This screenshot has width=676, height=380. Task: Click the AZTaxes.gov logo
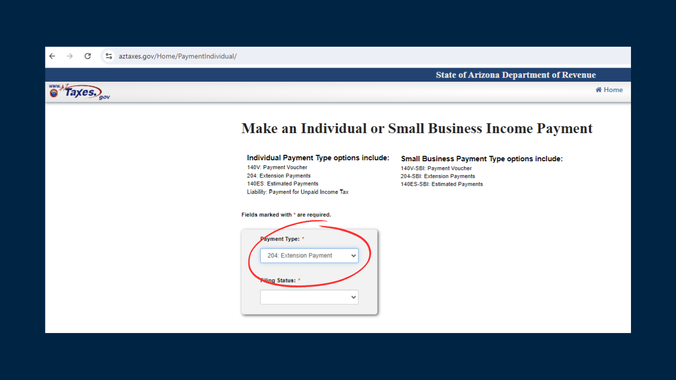(80, 92)
